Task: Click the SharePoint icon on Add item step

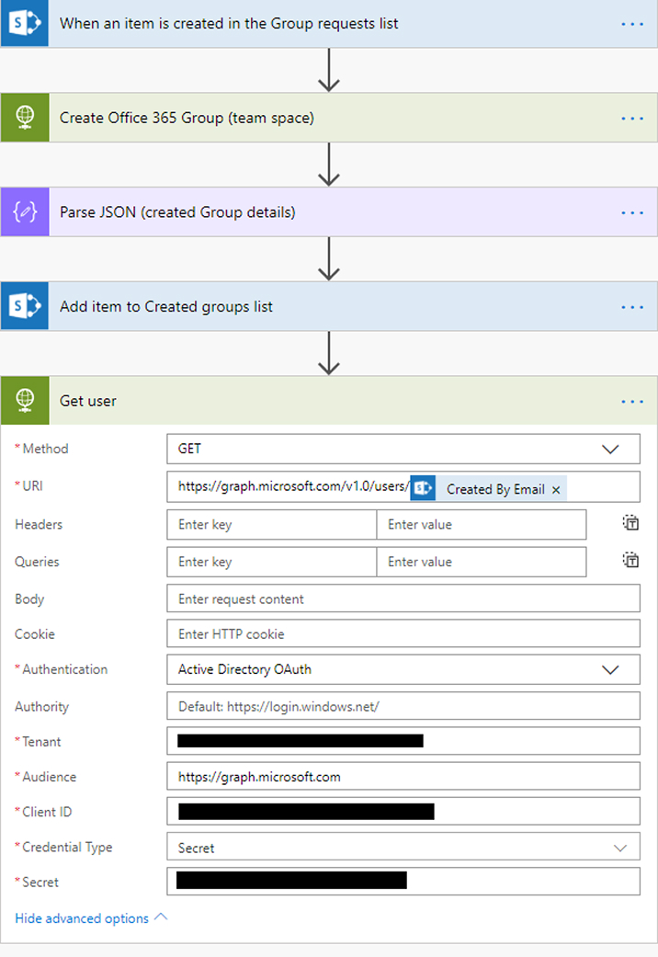Action: [23, 306]
